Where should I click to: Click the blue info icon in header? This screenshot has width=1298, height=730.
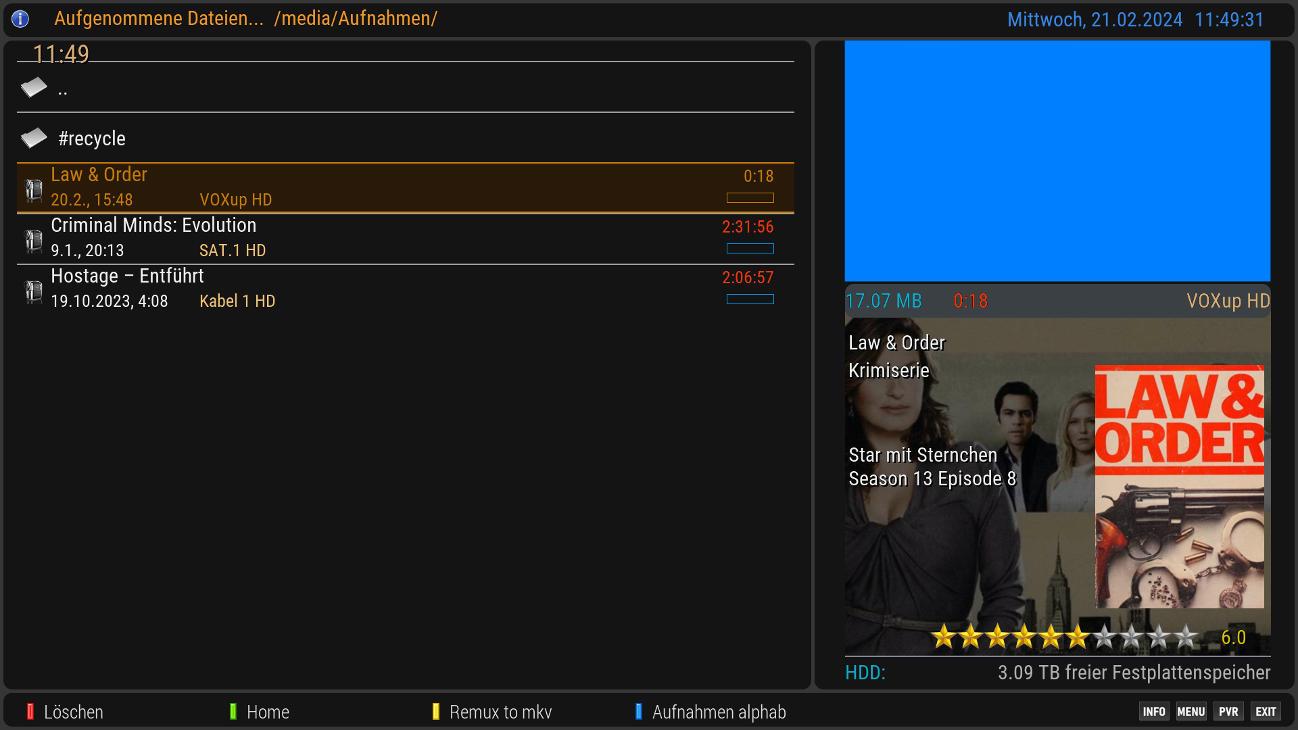click(20, 19)
